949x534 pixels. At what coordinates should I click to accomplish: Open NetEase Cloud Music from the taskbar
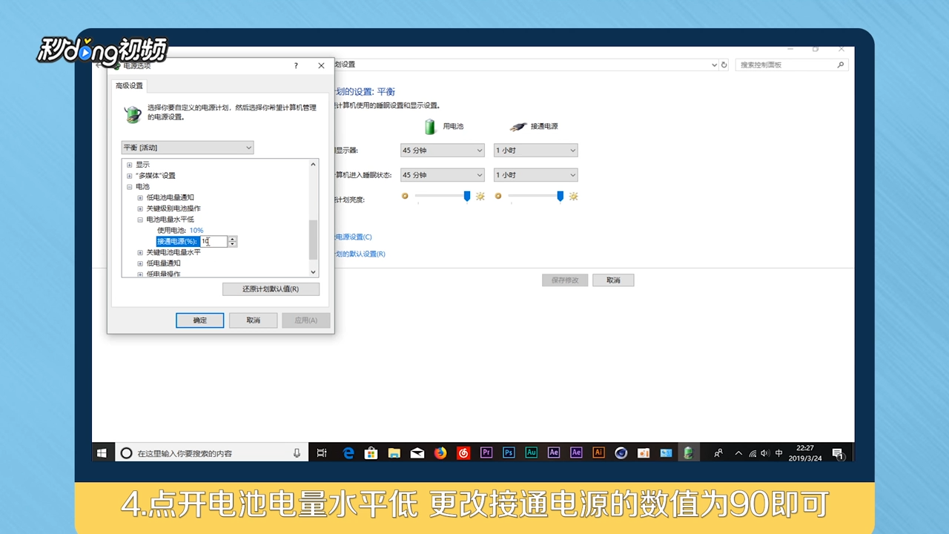463,452
